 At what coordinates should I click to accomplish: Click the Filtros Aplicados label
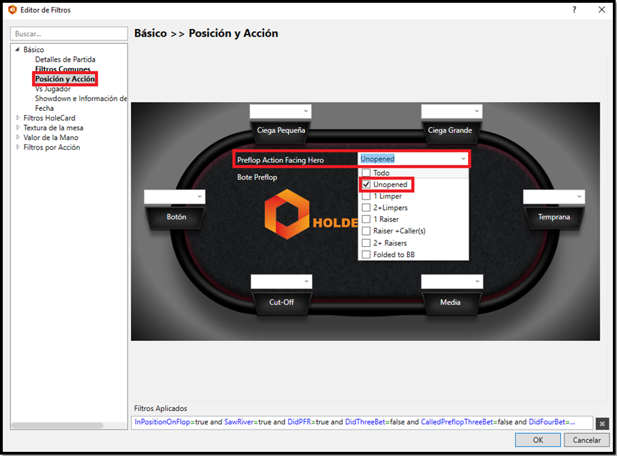point(161,408)
